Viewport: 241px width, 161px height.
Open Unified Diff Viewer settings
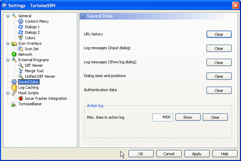tap(40, 76)
